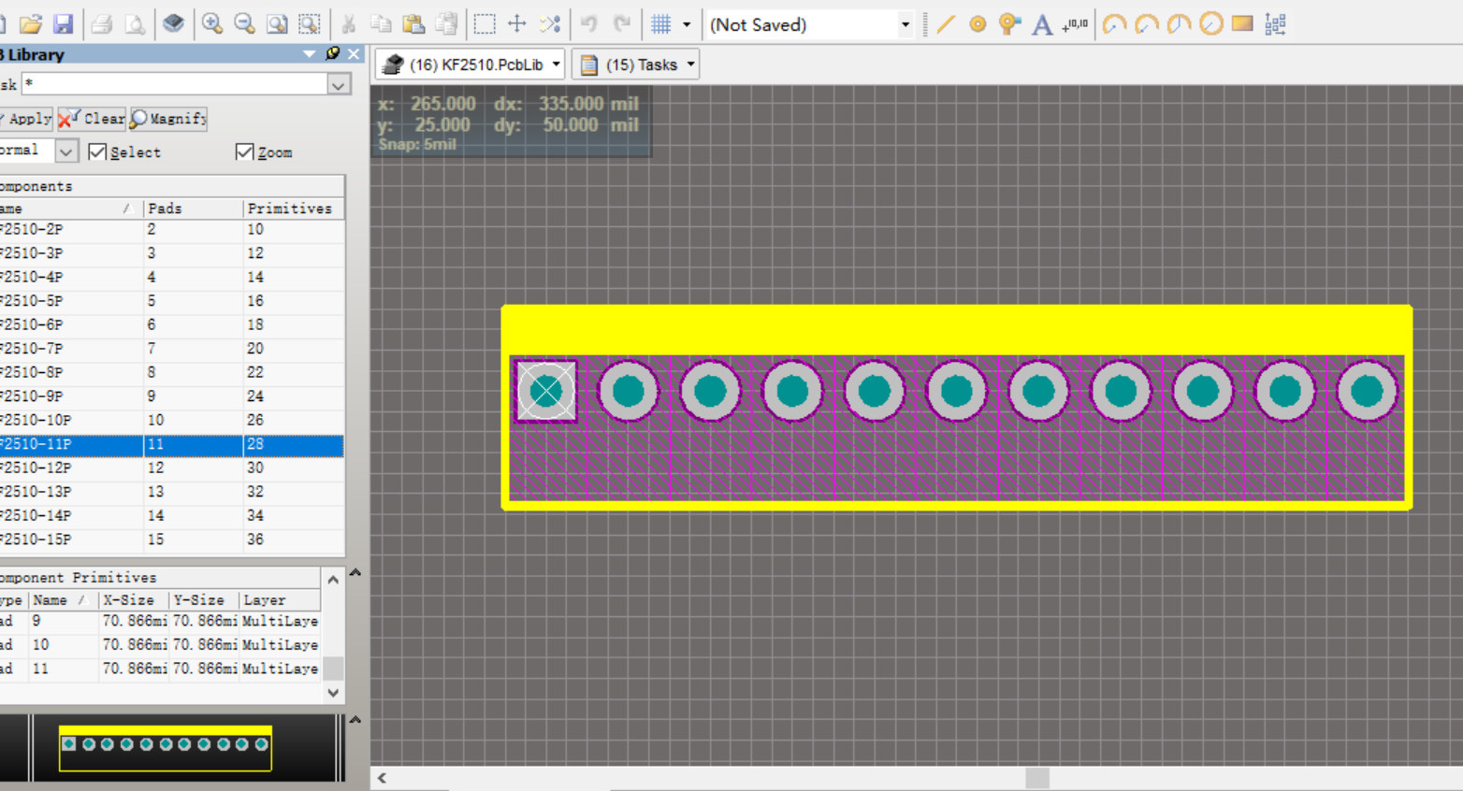The width and height of the screenshot is (1463, 791).
Task: Click the Magnify button
Action: tap(169, 119)
